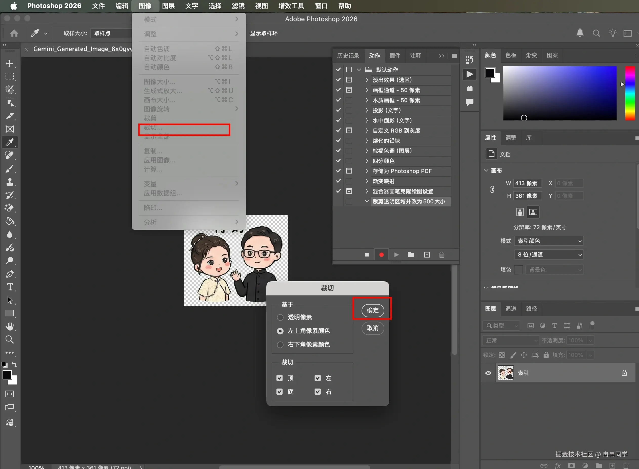This screenshot has height=469, width=639.
Task: Open the Filter menu in menu bar
Action: click(x=238, y=6)
